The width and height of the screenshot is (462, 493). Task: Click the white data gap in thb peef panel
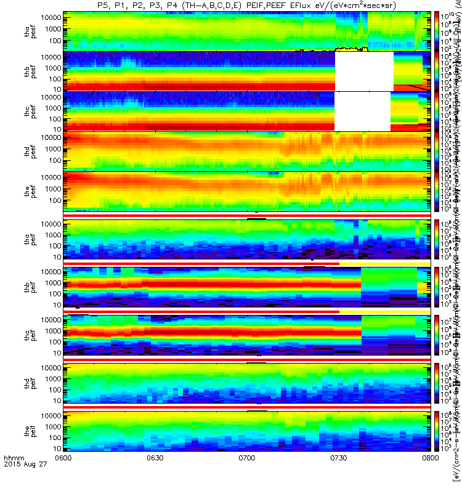364,71
